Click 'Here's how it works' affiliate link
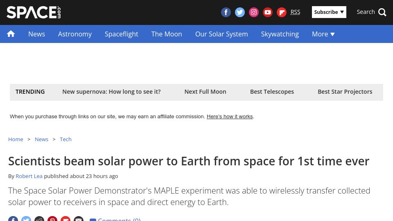The height and width of the screenshot is (221, 393). click(x=230, y=117)
